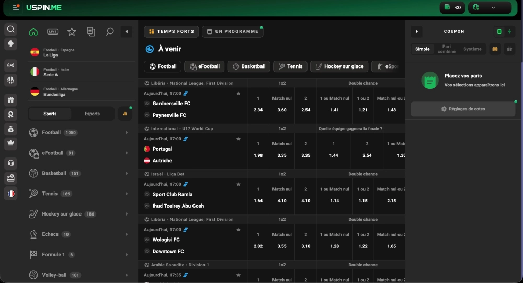
Task: Open Bundesliga league link
Action: tap(82, 92)
